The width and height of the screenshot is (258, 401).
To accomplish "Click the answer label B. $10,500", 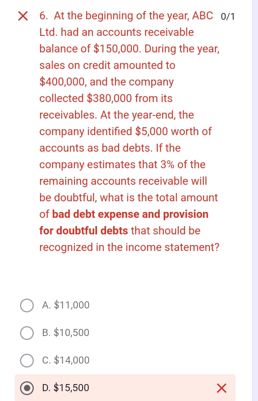I will 66,333.
